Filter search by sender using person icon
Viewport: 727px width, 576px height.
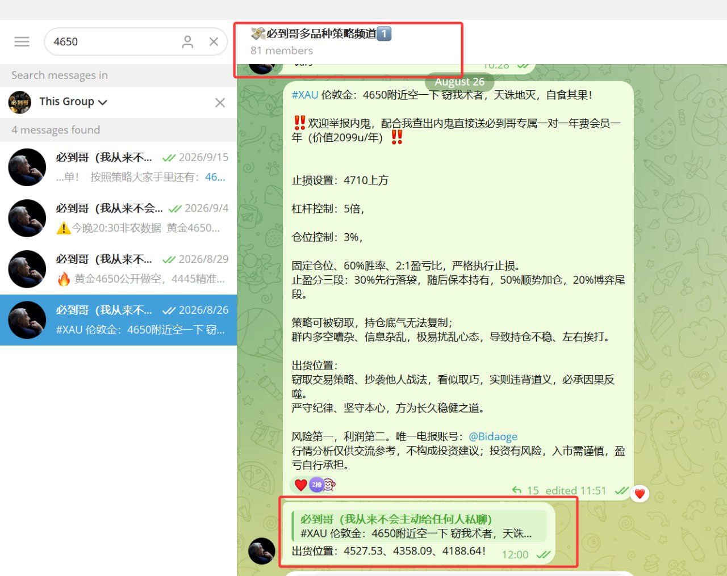[x=187, y=41]
